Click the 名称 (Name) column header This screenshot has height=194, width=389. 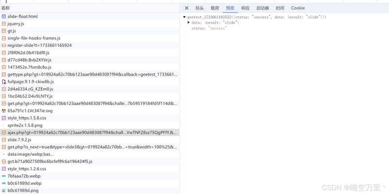point(5,8)
